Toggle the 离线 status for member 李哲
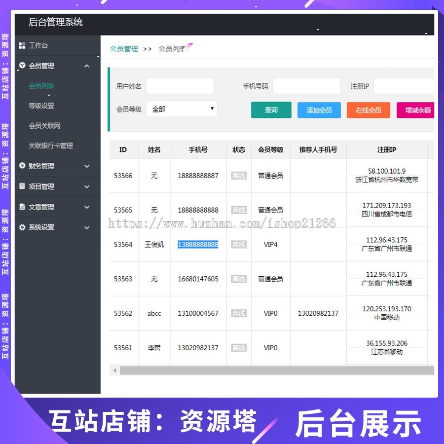The width and height of the screenshot is (444, 444). pos(238,348)
